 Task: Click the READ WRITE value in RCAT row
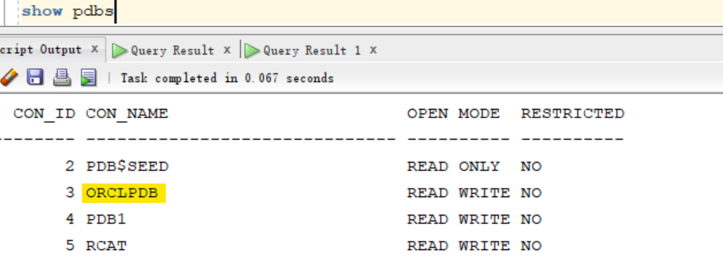click(458, 245)
